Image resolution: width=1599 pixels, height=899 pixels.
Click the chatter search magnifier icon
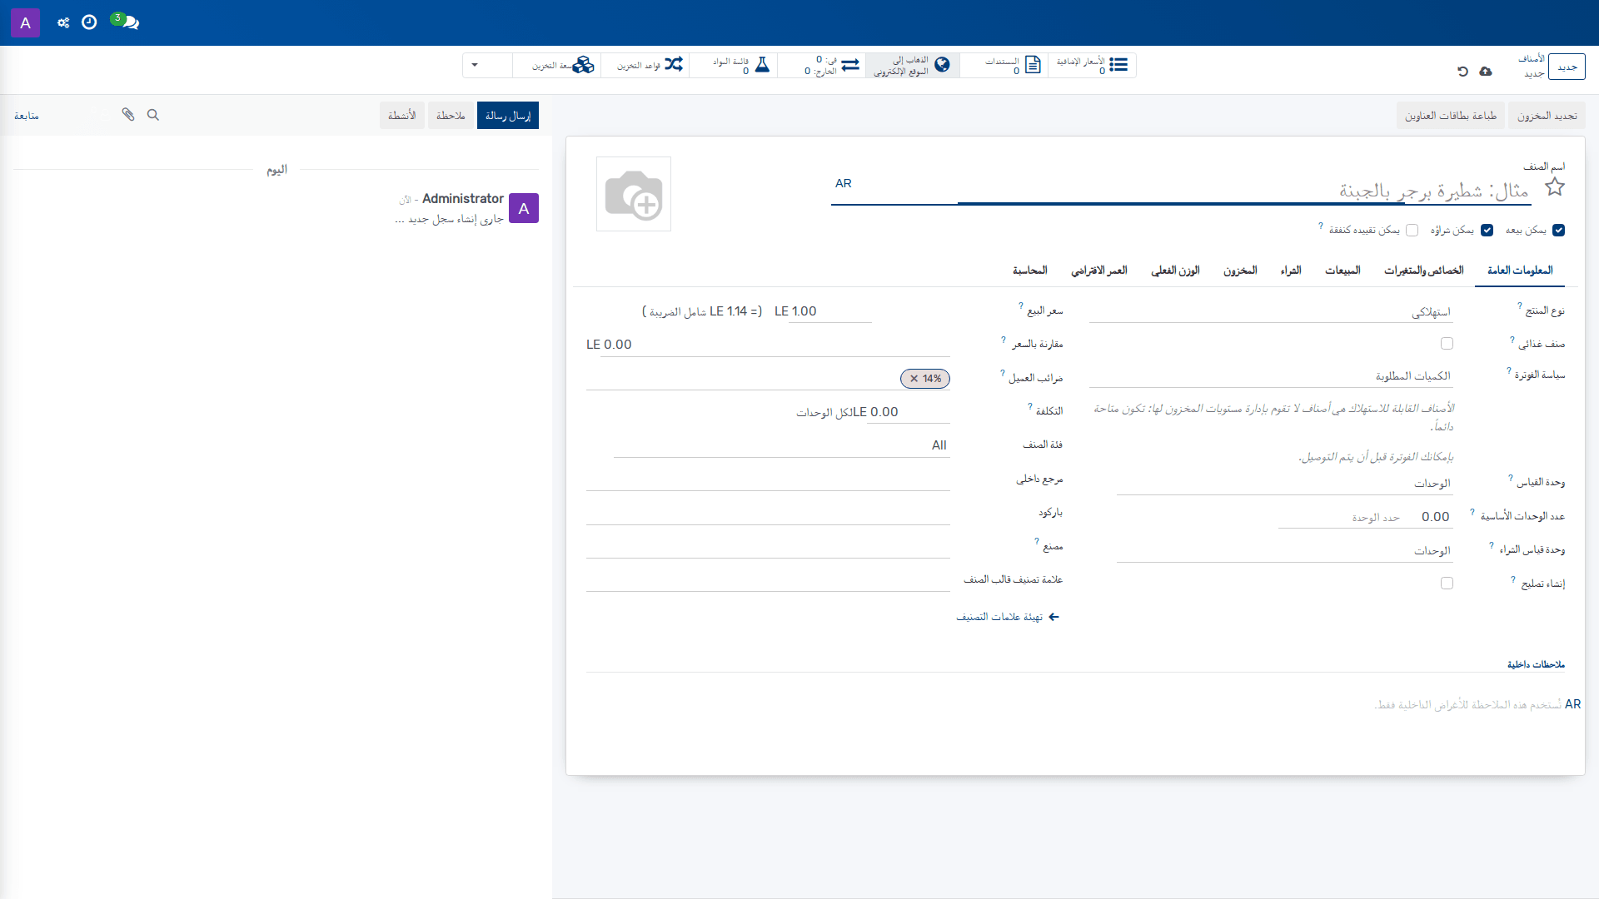[153, 115]
